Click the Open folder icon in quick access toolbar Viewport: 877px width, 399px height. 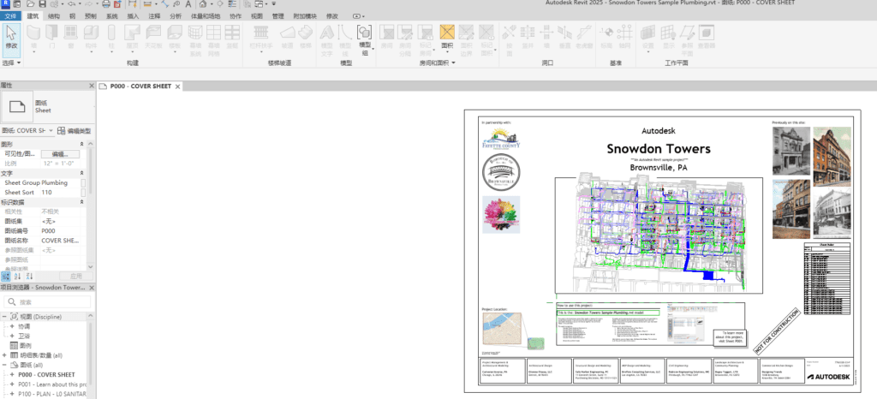[31, 4]
